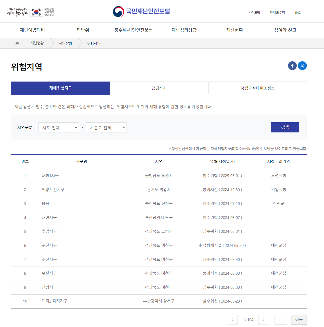Switch to the ENG version link
Viewport: 324px width, 327px height.
coord(298,13)
